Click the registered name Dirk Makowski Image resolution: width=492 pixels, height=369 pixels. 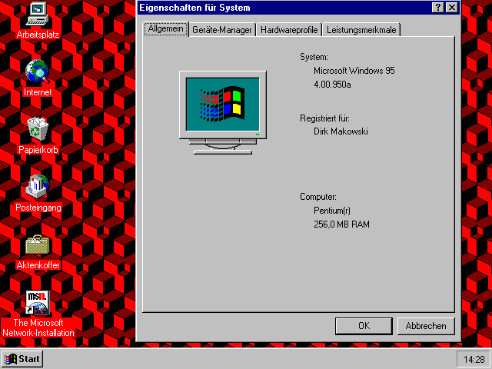click(x=341, y=131)
